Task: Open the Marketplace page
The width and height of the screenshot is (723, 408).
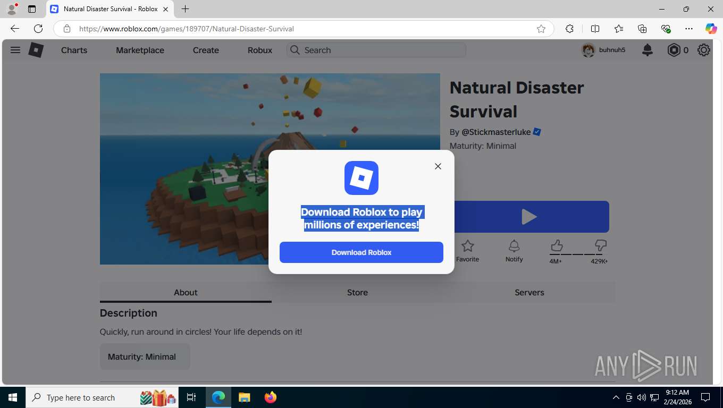Action: (x=140, y=50)
